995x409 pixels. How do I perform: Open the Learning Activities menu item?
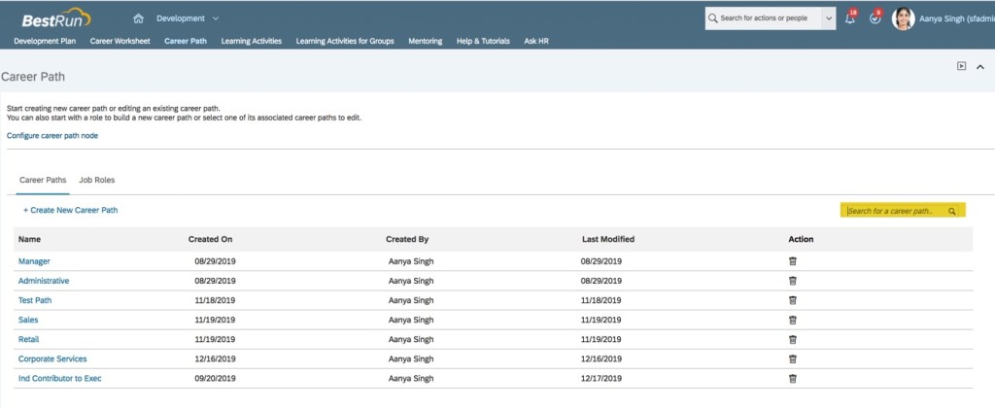[x=251, y=42]
